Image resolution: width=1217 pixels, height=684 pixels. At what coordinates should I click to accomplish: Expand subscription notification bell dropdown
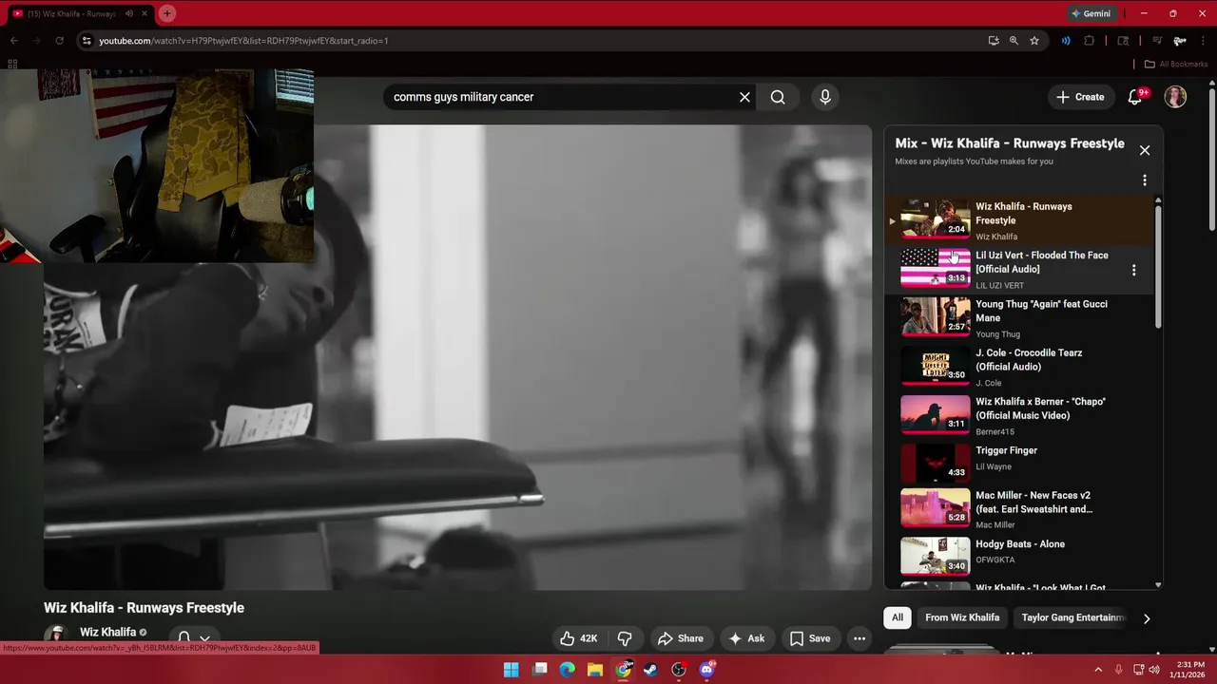[x=193, y=638]
